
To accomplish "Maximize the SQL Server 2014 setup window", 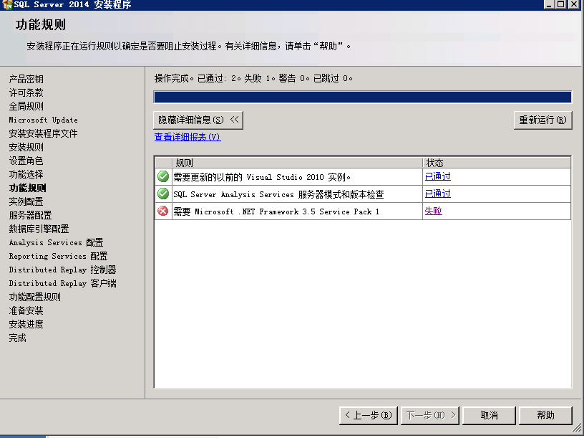I will pyautogui.click(x=561, y=4).
